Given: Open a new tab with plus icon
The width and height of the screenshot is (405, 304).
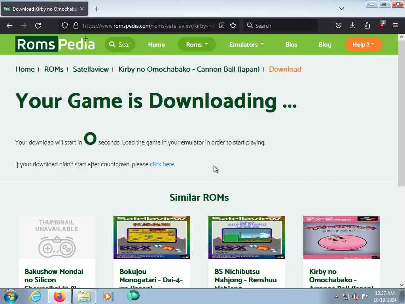Looking at the screenshot, I should [x=97, y=9].
